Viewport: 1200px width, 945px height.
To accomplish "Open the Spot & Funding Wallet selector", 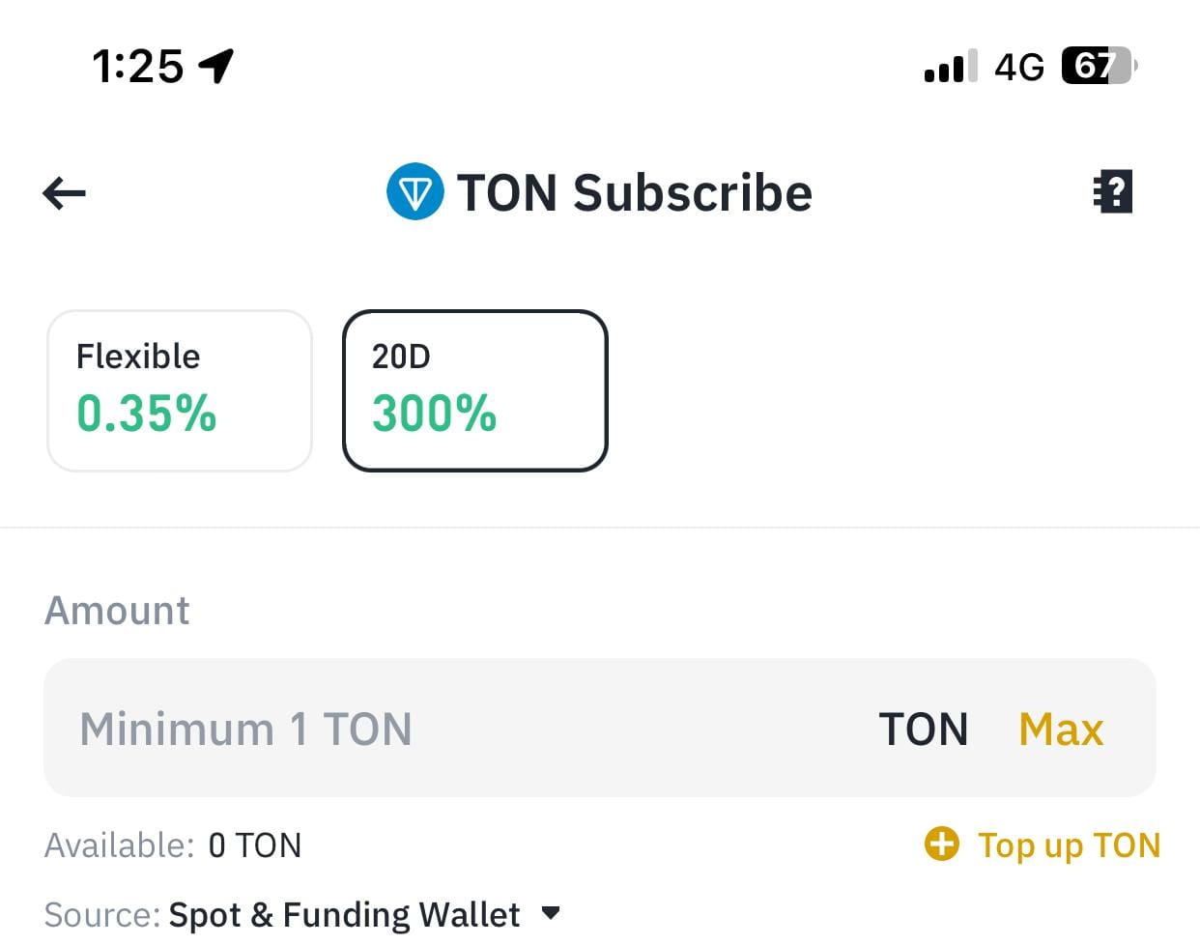I will pos(344,914).
